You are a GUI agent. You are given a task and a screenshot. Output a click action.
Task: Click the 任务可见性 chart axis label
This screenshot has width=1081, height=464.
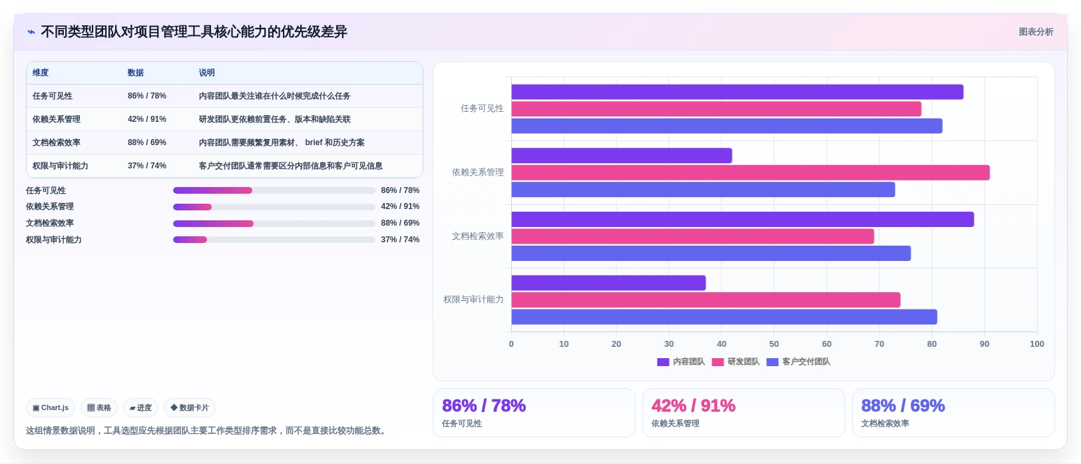click(x=482, y=109)
